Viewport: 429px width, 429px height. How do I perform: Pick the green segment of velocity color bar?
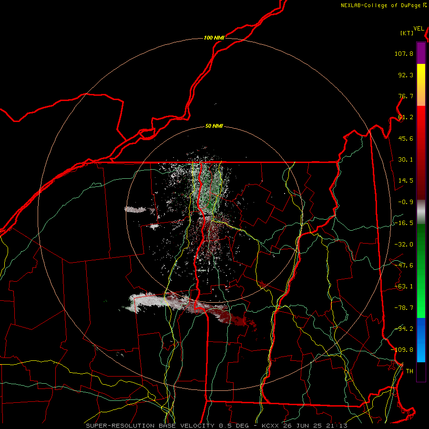point(421,271)
